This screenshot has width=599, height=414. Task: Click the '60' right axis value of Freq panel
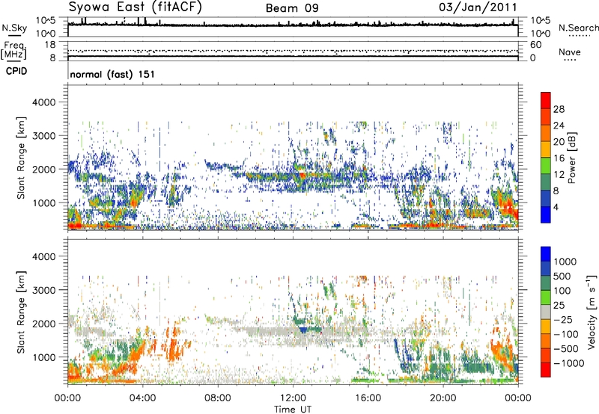[x=536, y=45]
